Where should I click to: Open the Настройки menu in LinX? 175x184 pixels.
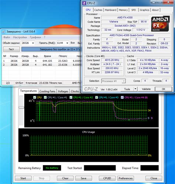(20, 37)
